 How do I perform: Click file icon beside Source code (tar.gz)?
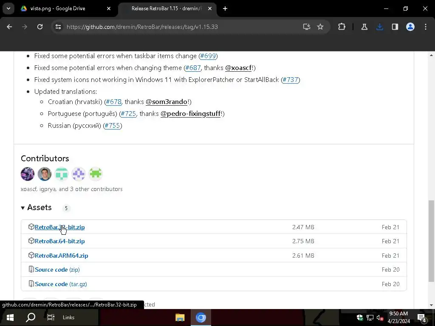31,284
